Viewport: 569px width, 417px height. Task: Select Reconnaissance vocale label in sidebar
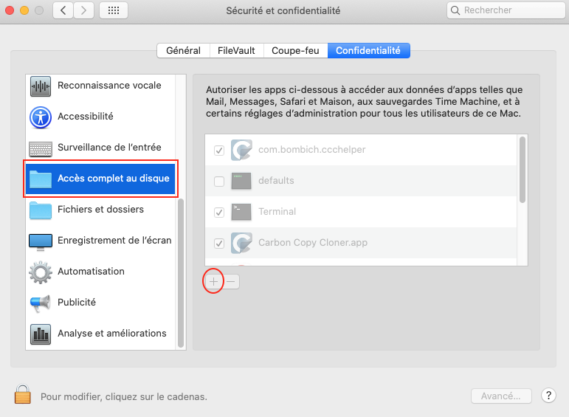coord(109,86)
